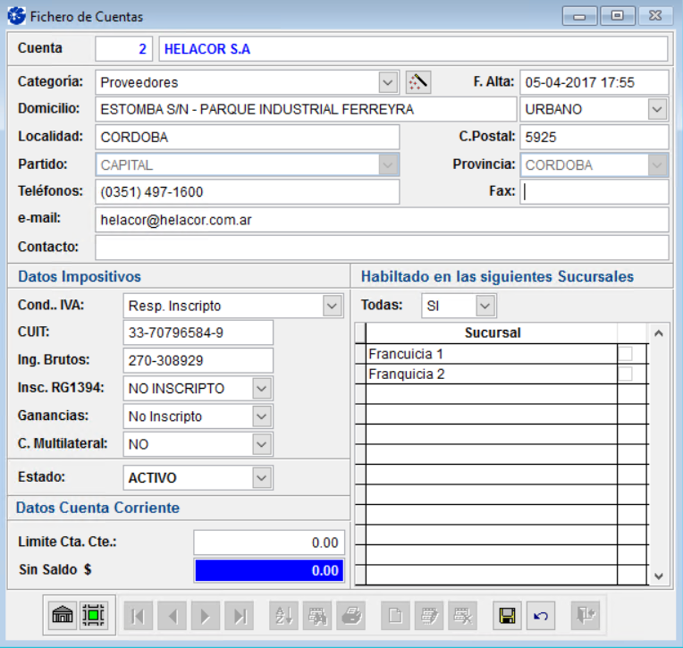Click the green square frame icon
683x648 pixels.
coord(93,615)
